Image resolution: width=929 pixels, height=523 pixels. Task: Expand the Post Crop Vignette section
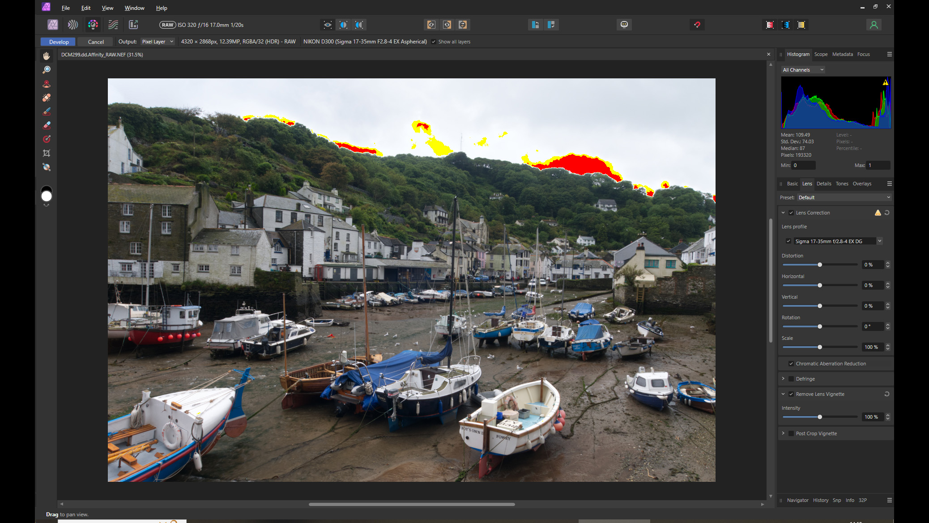[784, 433]
